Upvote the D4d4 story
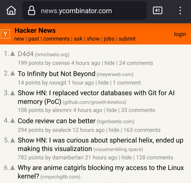The height and width of the screenshot is (183, 191). (x=12, y=54)
